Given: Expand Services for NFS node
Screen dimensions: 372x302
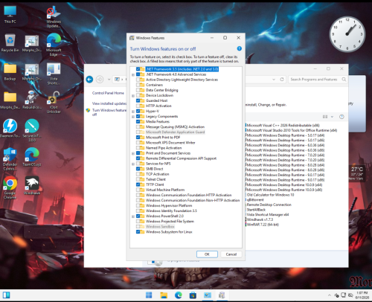Looking at the screenshot, I should (133, 164).
